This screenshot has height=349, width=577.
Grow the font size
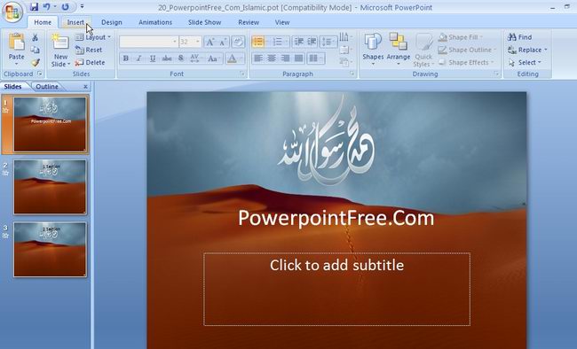[209, 42]
